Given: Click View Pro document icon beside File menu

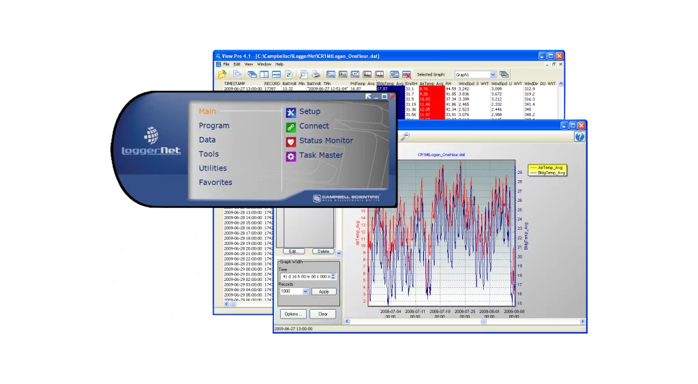Looking at the screenshot, I should pos(218,65).
